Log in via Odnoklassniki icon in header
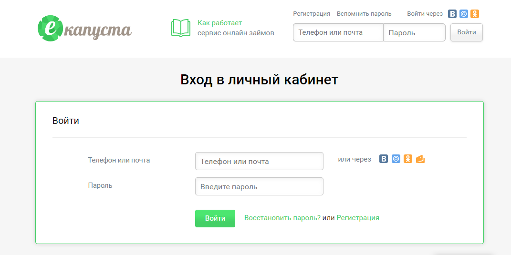 475,14
